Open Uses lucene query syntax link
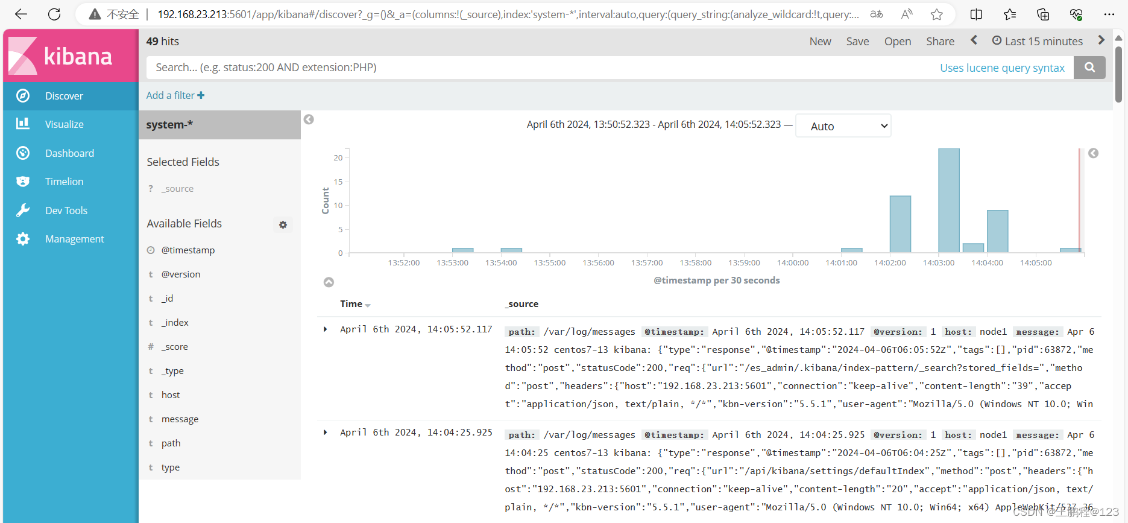The height and width of the screenshot is (523, 1128). tap(1002, 68)
